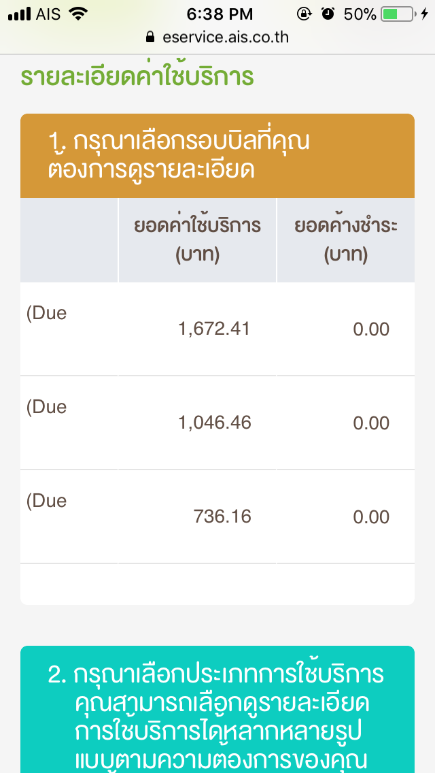Image resolution: width=435 pixels, height=773 pixels.
Task: Tap the green battery icon
Action: coord(398,14)
